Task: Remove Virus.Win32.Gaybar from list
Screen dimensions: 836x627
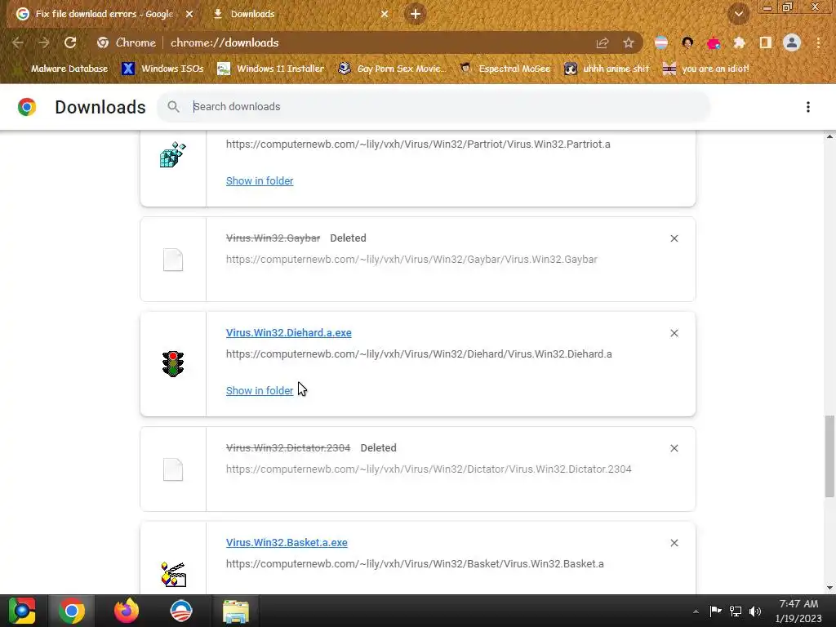Action: coord(674,238)
